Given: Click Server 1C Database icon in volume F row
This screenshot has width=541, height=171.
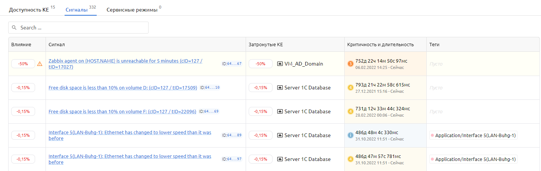Looking at the screenshot, I should tap(280, 111).
